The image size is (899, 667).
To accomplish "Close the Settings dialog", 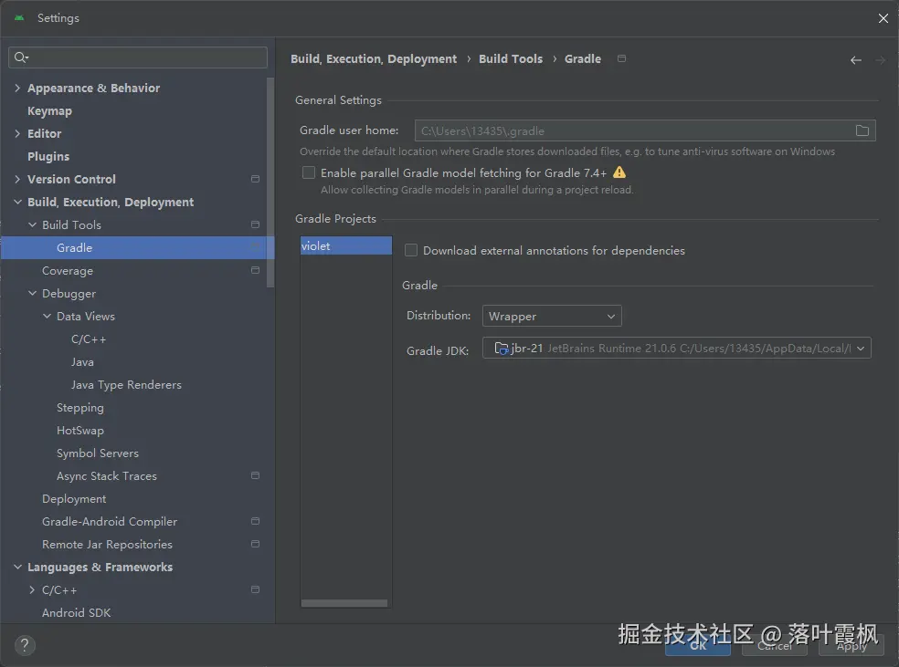I will [x=883, y=18].
